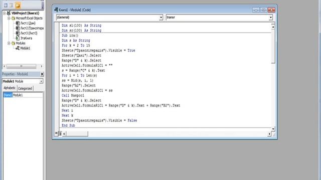Click the code window VBA icon in title bar
Screen dimensions: 321x180
[56, 9]
